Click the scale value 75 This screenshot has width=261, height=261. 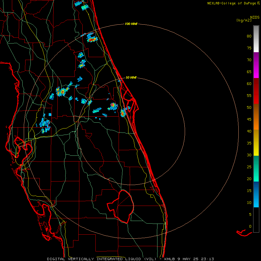(249, 48)
